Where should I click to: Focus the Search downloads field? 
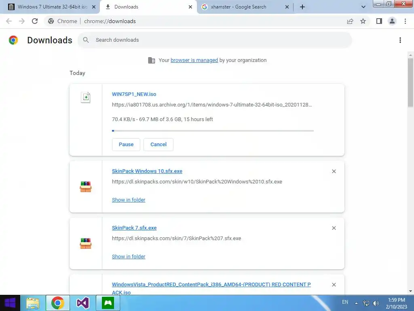click(215, 40)
